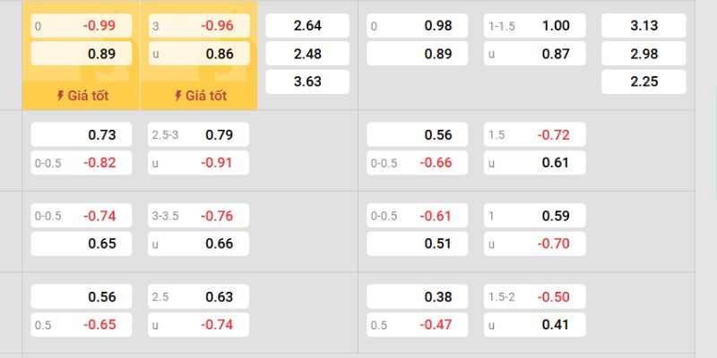Select the 0.5 handicap at -0.65
Image resolution: width=717 pixels, height=358 pixels.
tap(81, 325)
